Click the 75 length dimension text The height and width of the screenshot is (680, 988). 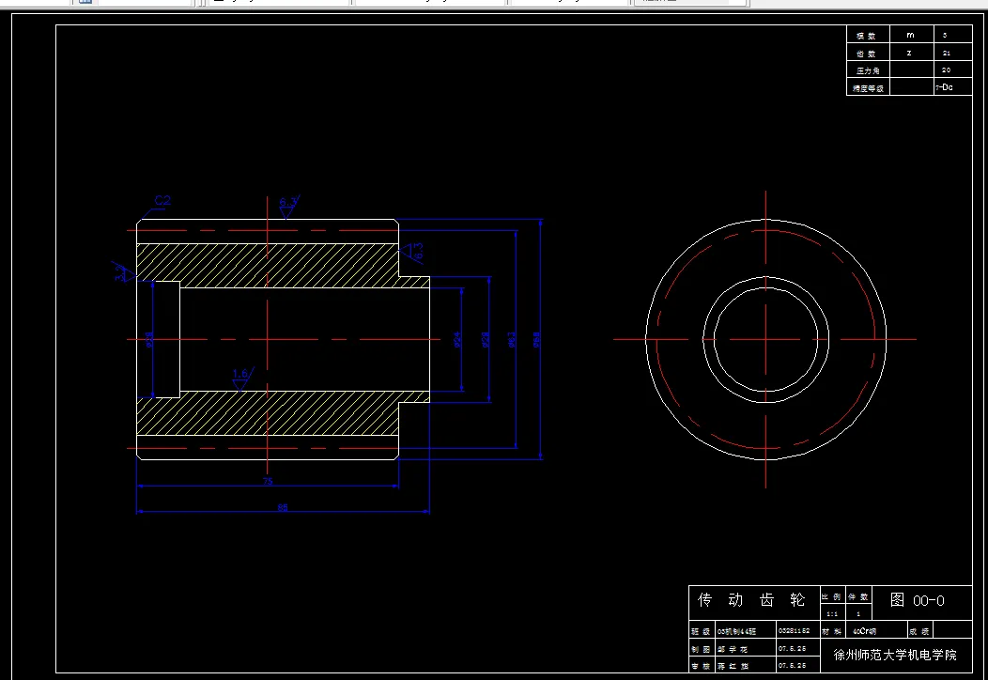(268, 481)
